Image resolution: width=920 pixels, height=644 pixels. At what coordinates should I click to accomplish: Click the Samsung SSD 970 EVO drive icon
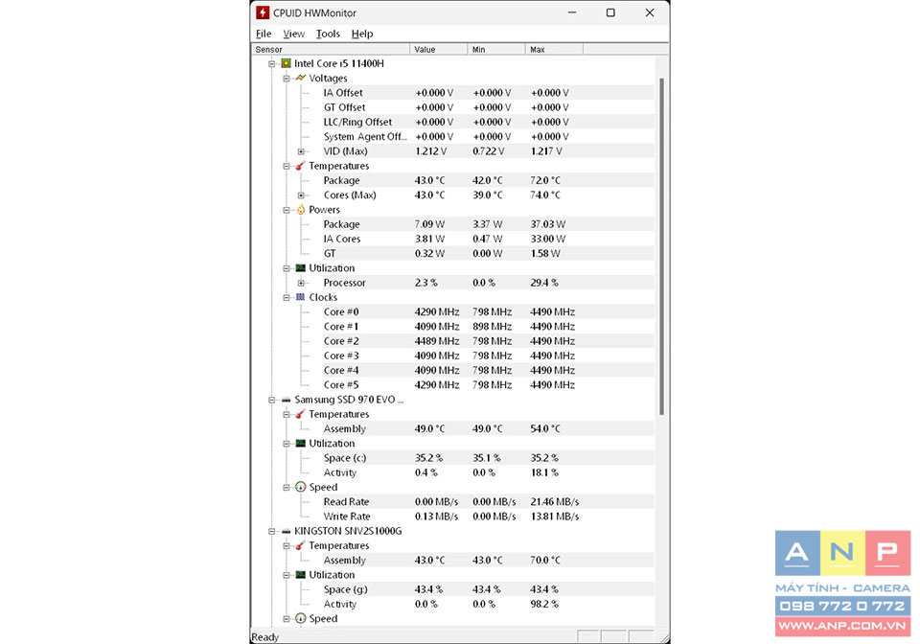(286, 400)
